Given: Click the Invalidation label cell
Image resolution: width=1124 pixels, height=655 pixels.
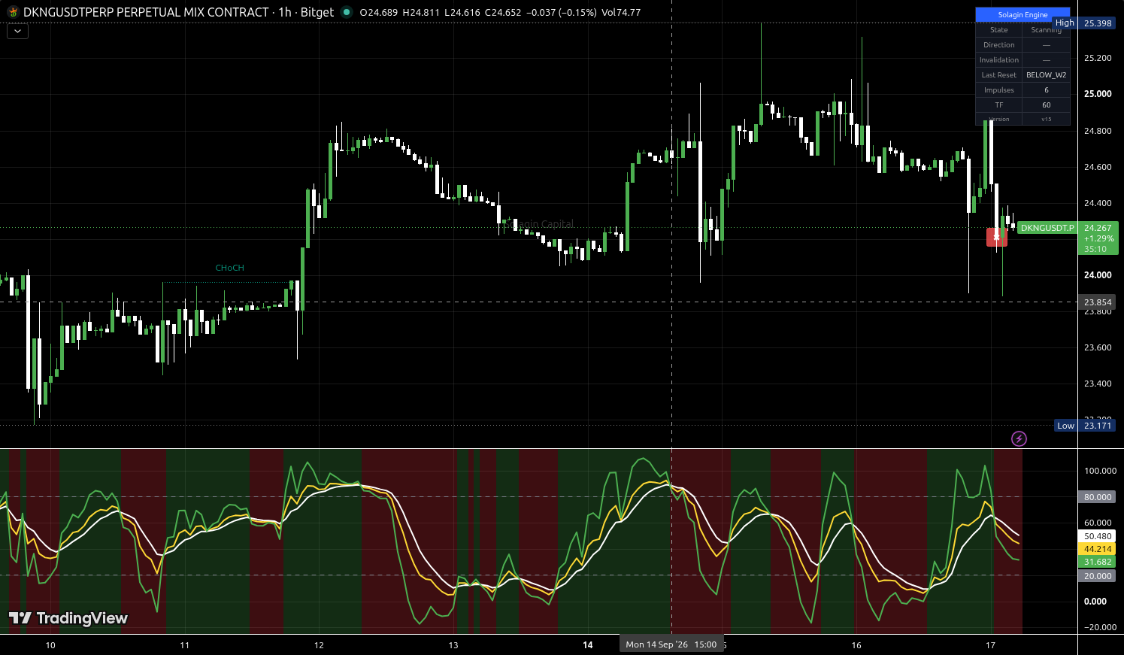Looking at the screenshot, I should pos(998,59).
